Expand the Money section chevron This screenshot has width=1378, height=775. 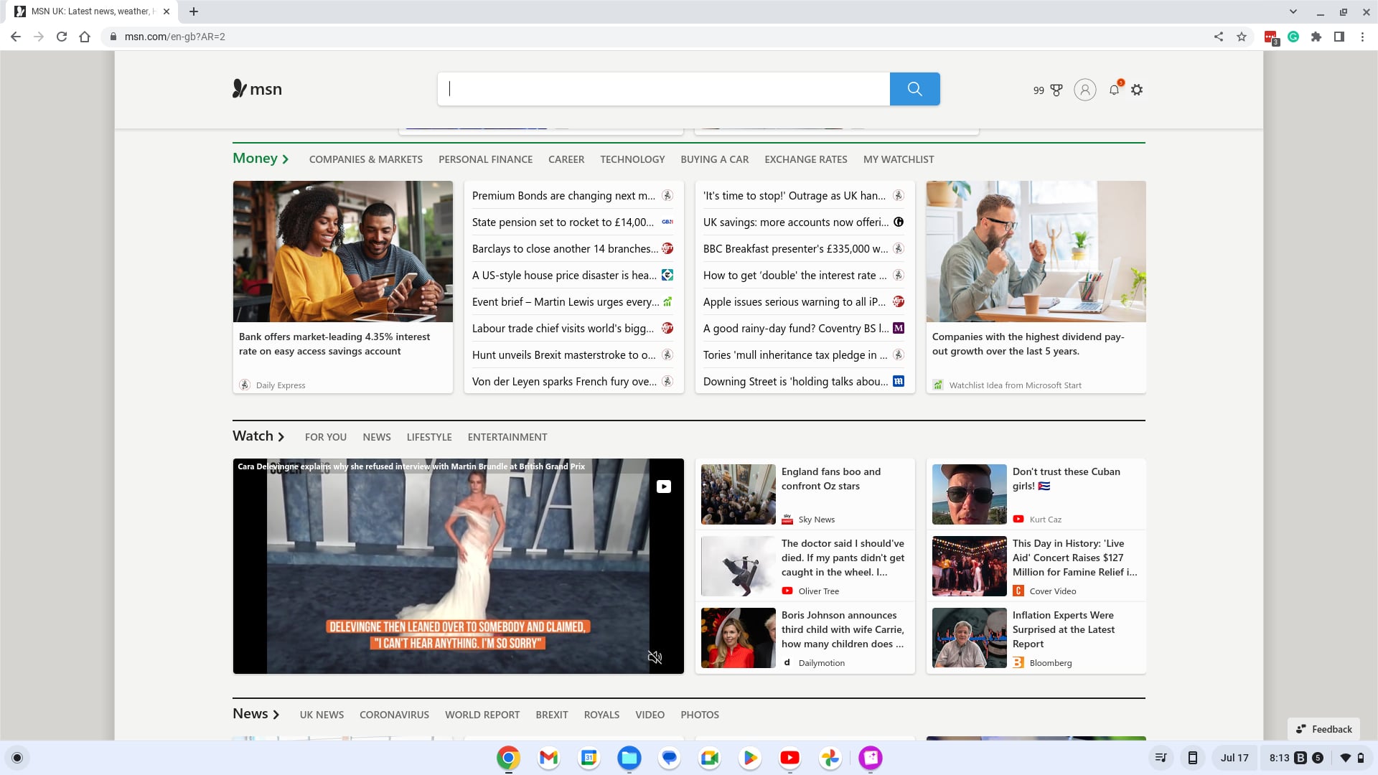click(286, 159)
